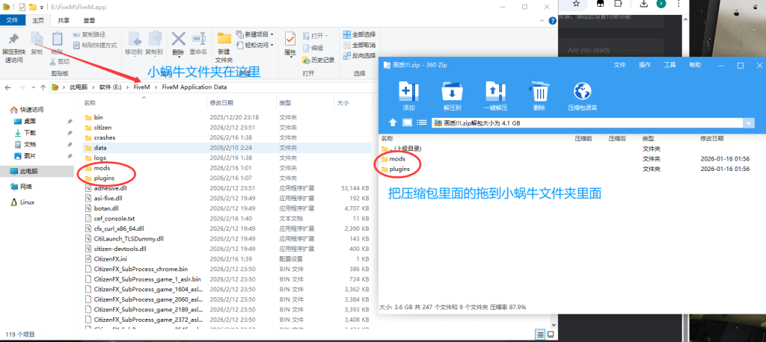Switch 360 Zip to large icon view
The width and height of the screenshot is (766, 342).
[408, 123]
